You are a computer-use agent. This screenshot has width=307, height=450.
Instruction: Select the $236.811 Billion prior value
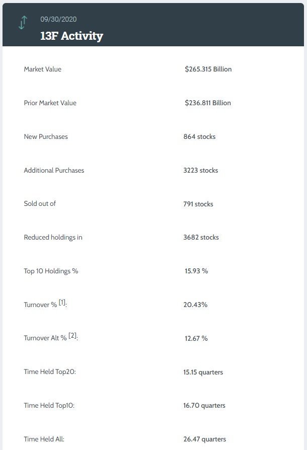coord(207,103)
